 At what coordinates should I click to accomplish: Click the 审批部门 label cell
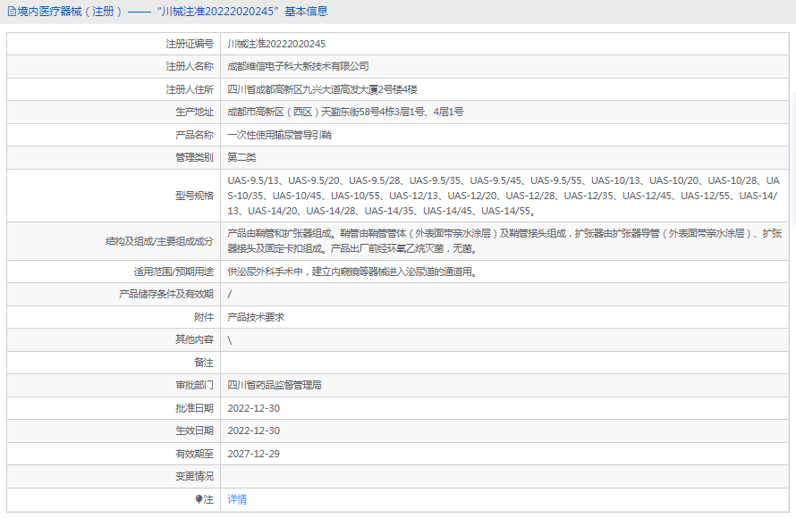pyautogui.click(x=114, y=385)
